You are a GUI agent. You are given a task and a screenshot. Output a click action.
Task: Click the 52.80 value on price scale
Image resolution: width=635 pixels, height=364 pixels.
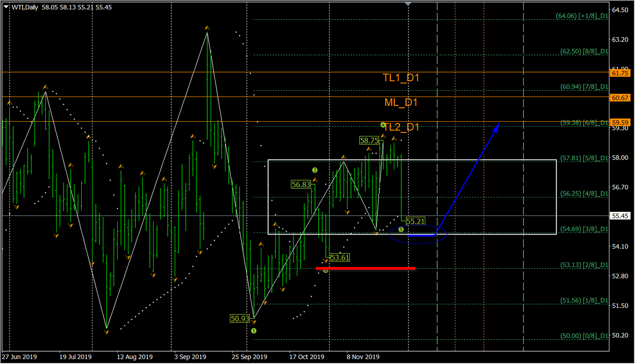(x=620, y=276)
